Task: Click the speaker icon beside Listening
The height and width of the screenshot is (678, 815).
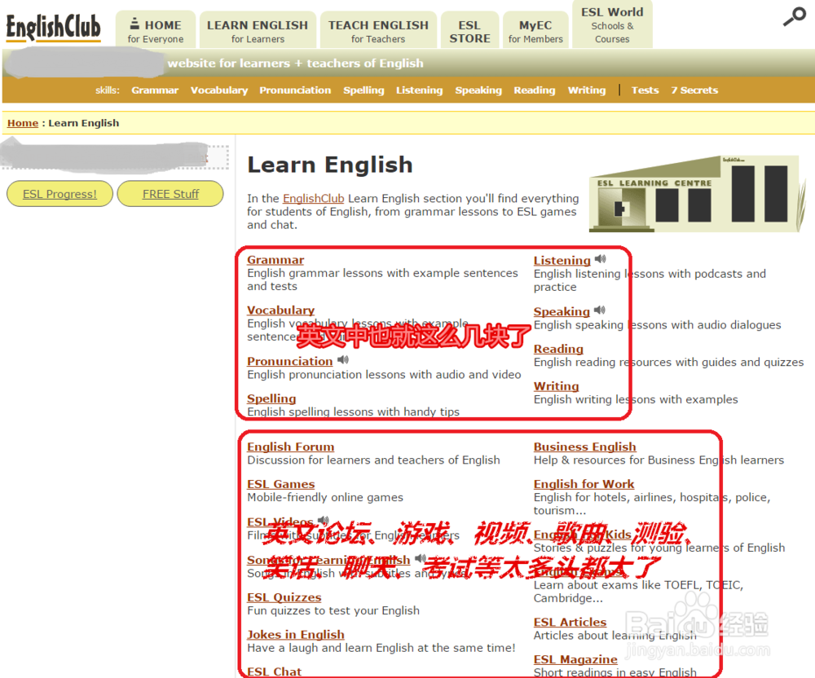Action: pos(601,258)
